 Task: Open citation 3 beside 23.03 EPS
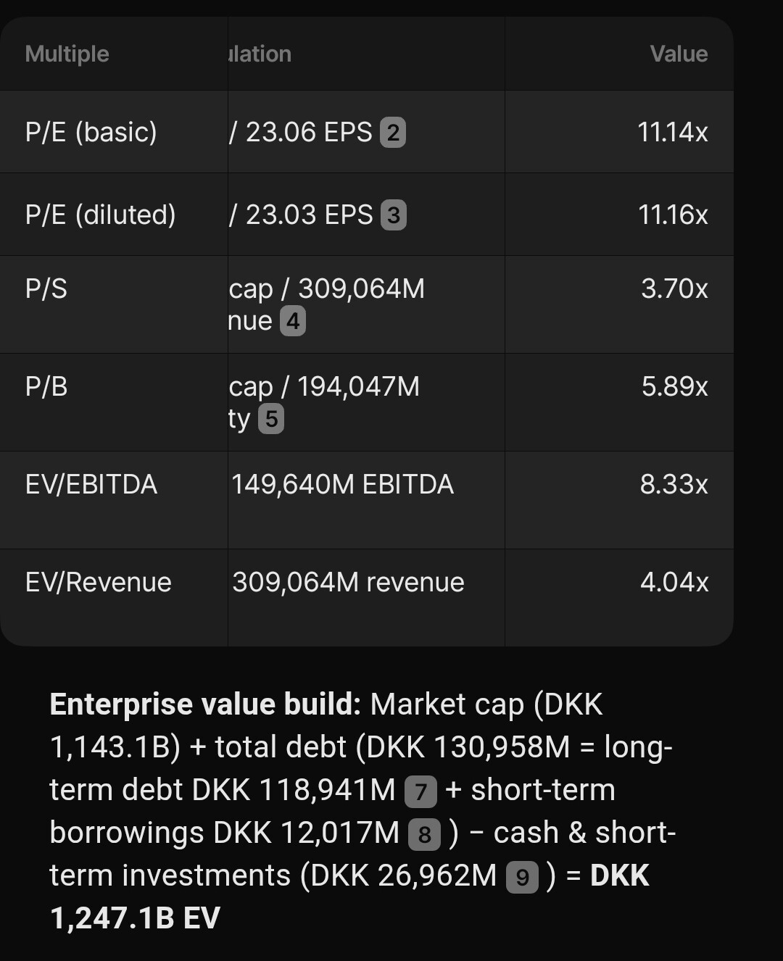point(394,215)
